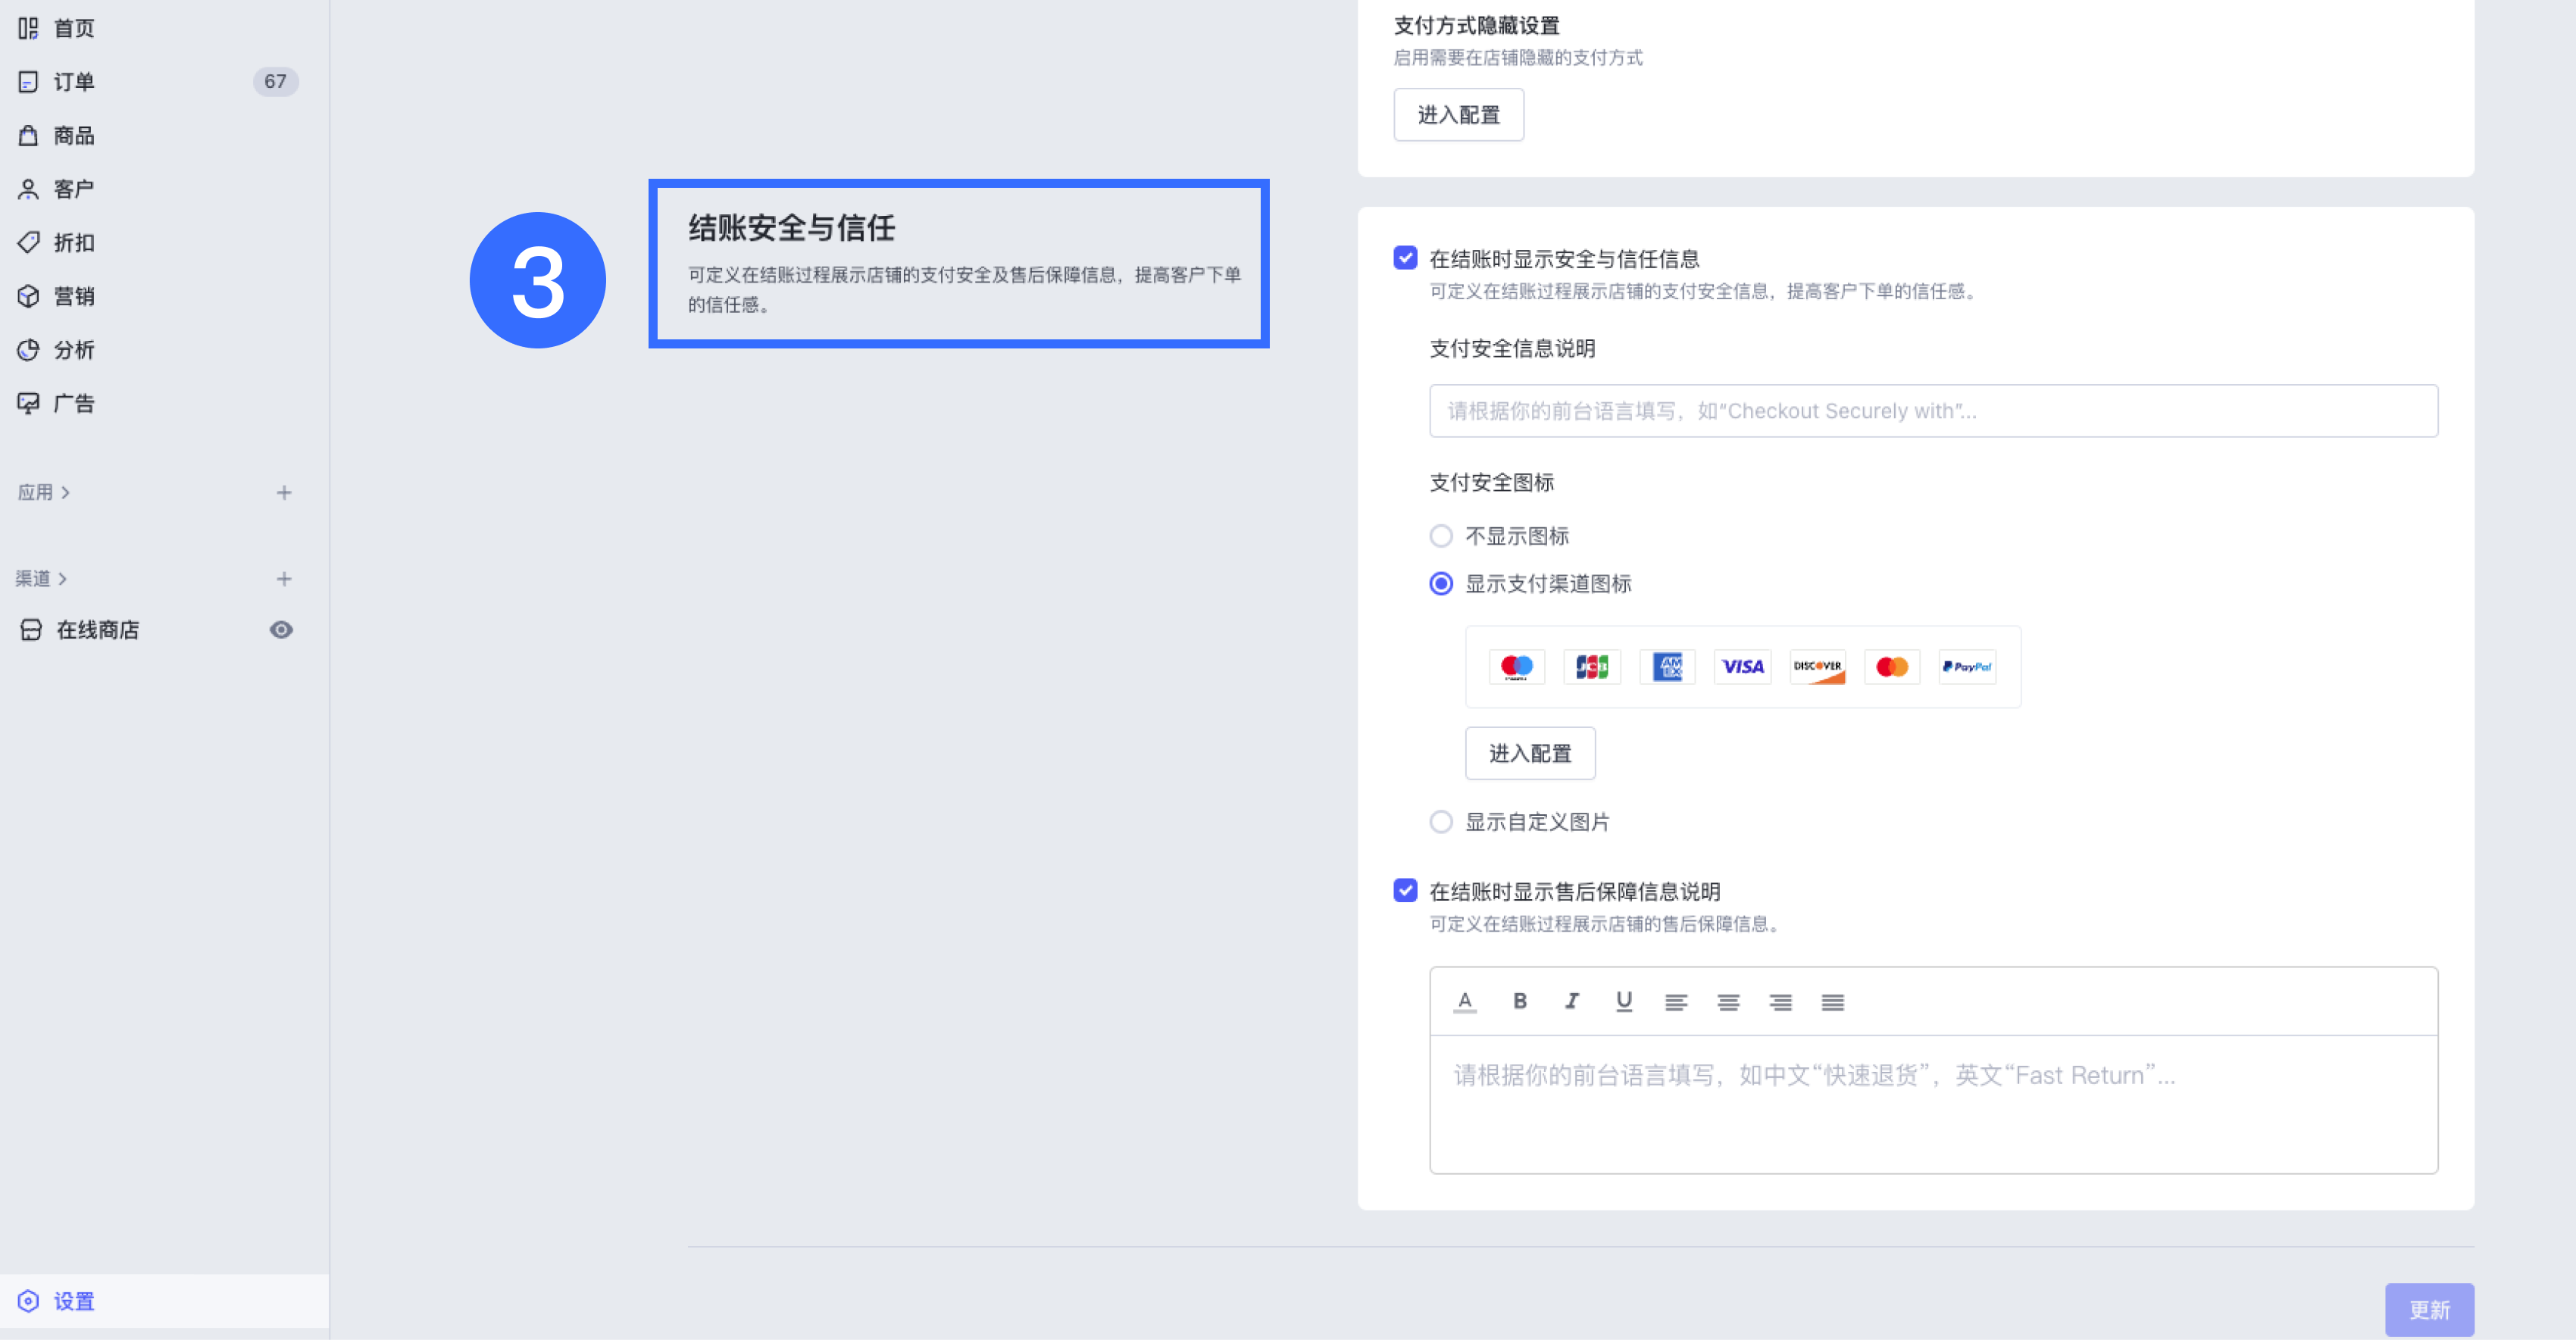Click the plus icon next to 应用
This screenshot has height=1340, width=2576.
coord(284,492)
